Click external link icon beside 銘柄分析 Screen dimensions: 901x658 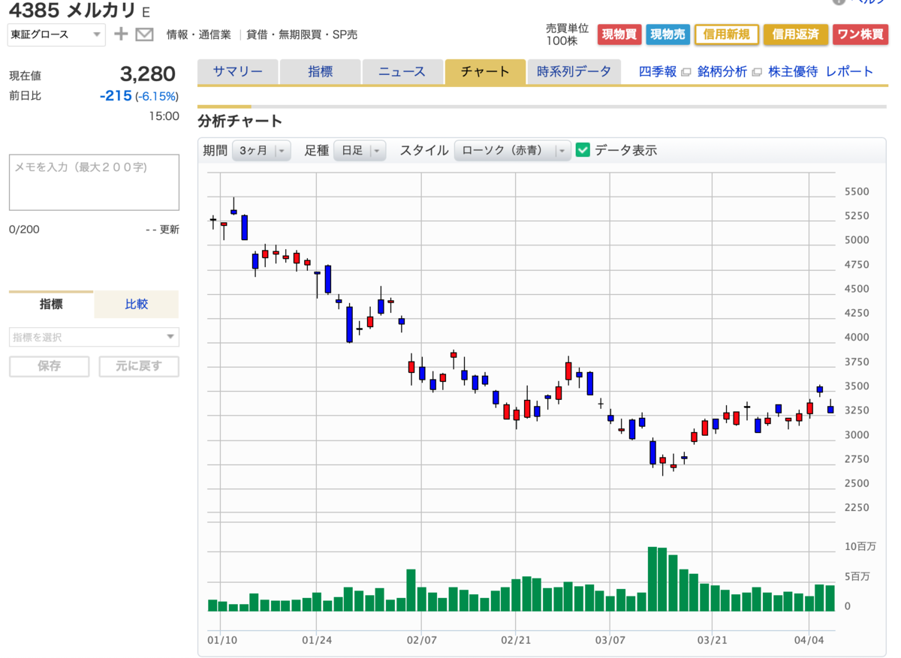(x=756, y=72)
